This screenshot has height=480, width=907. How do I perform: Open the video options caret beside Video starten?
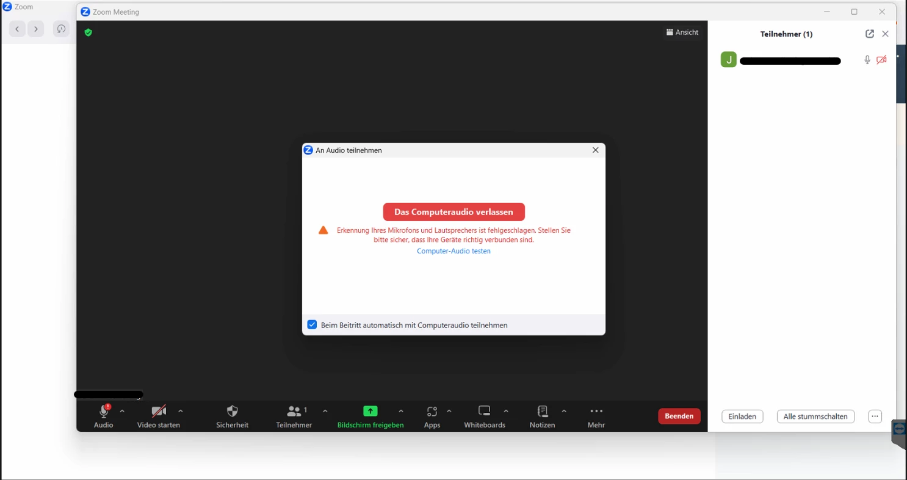(x=181, y=411)
